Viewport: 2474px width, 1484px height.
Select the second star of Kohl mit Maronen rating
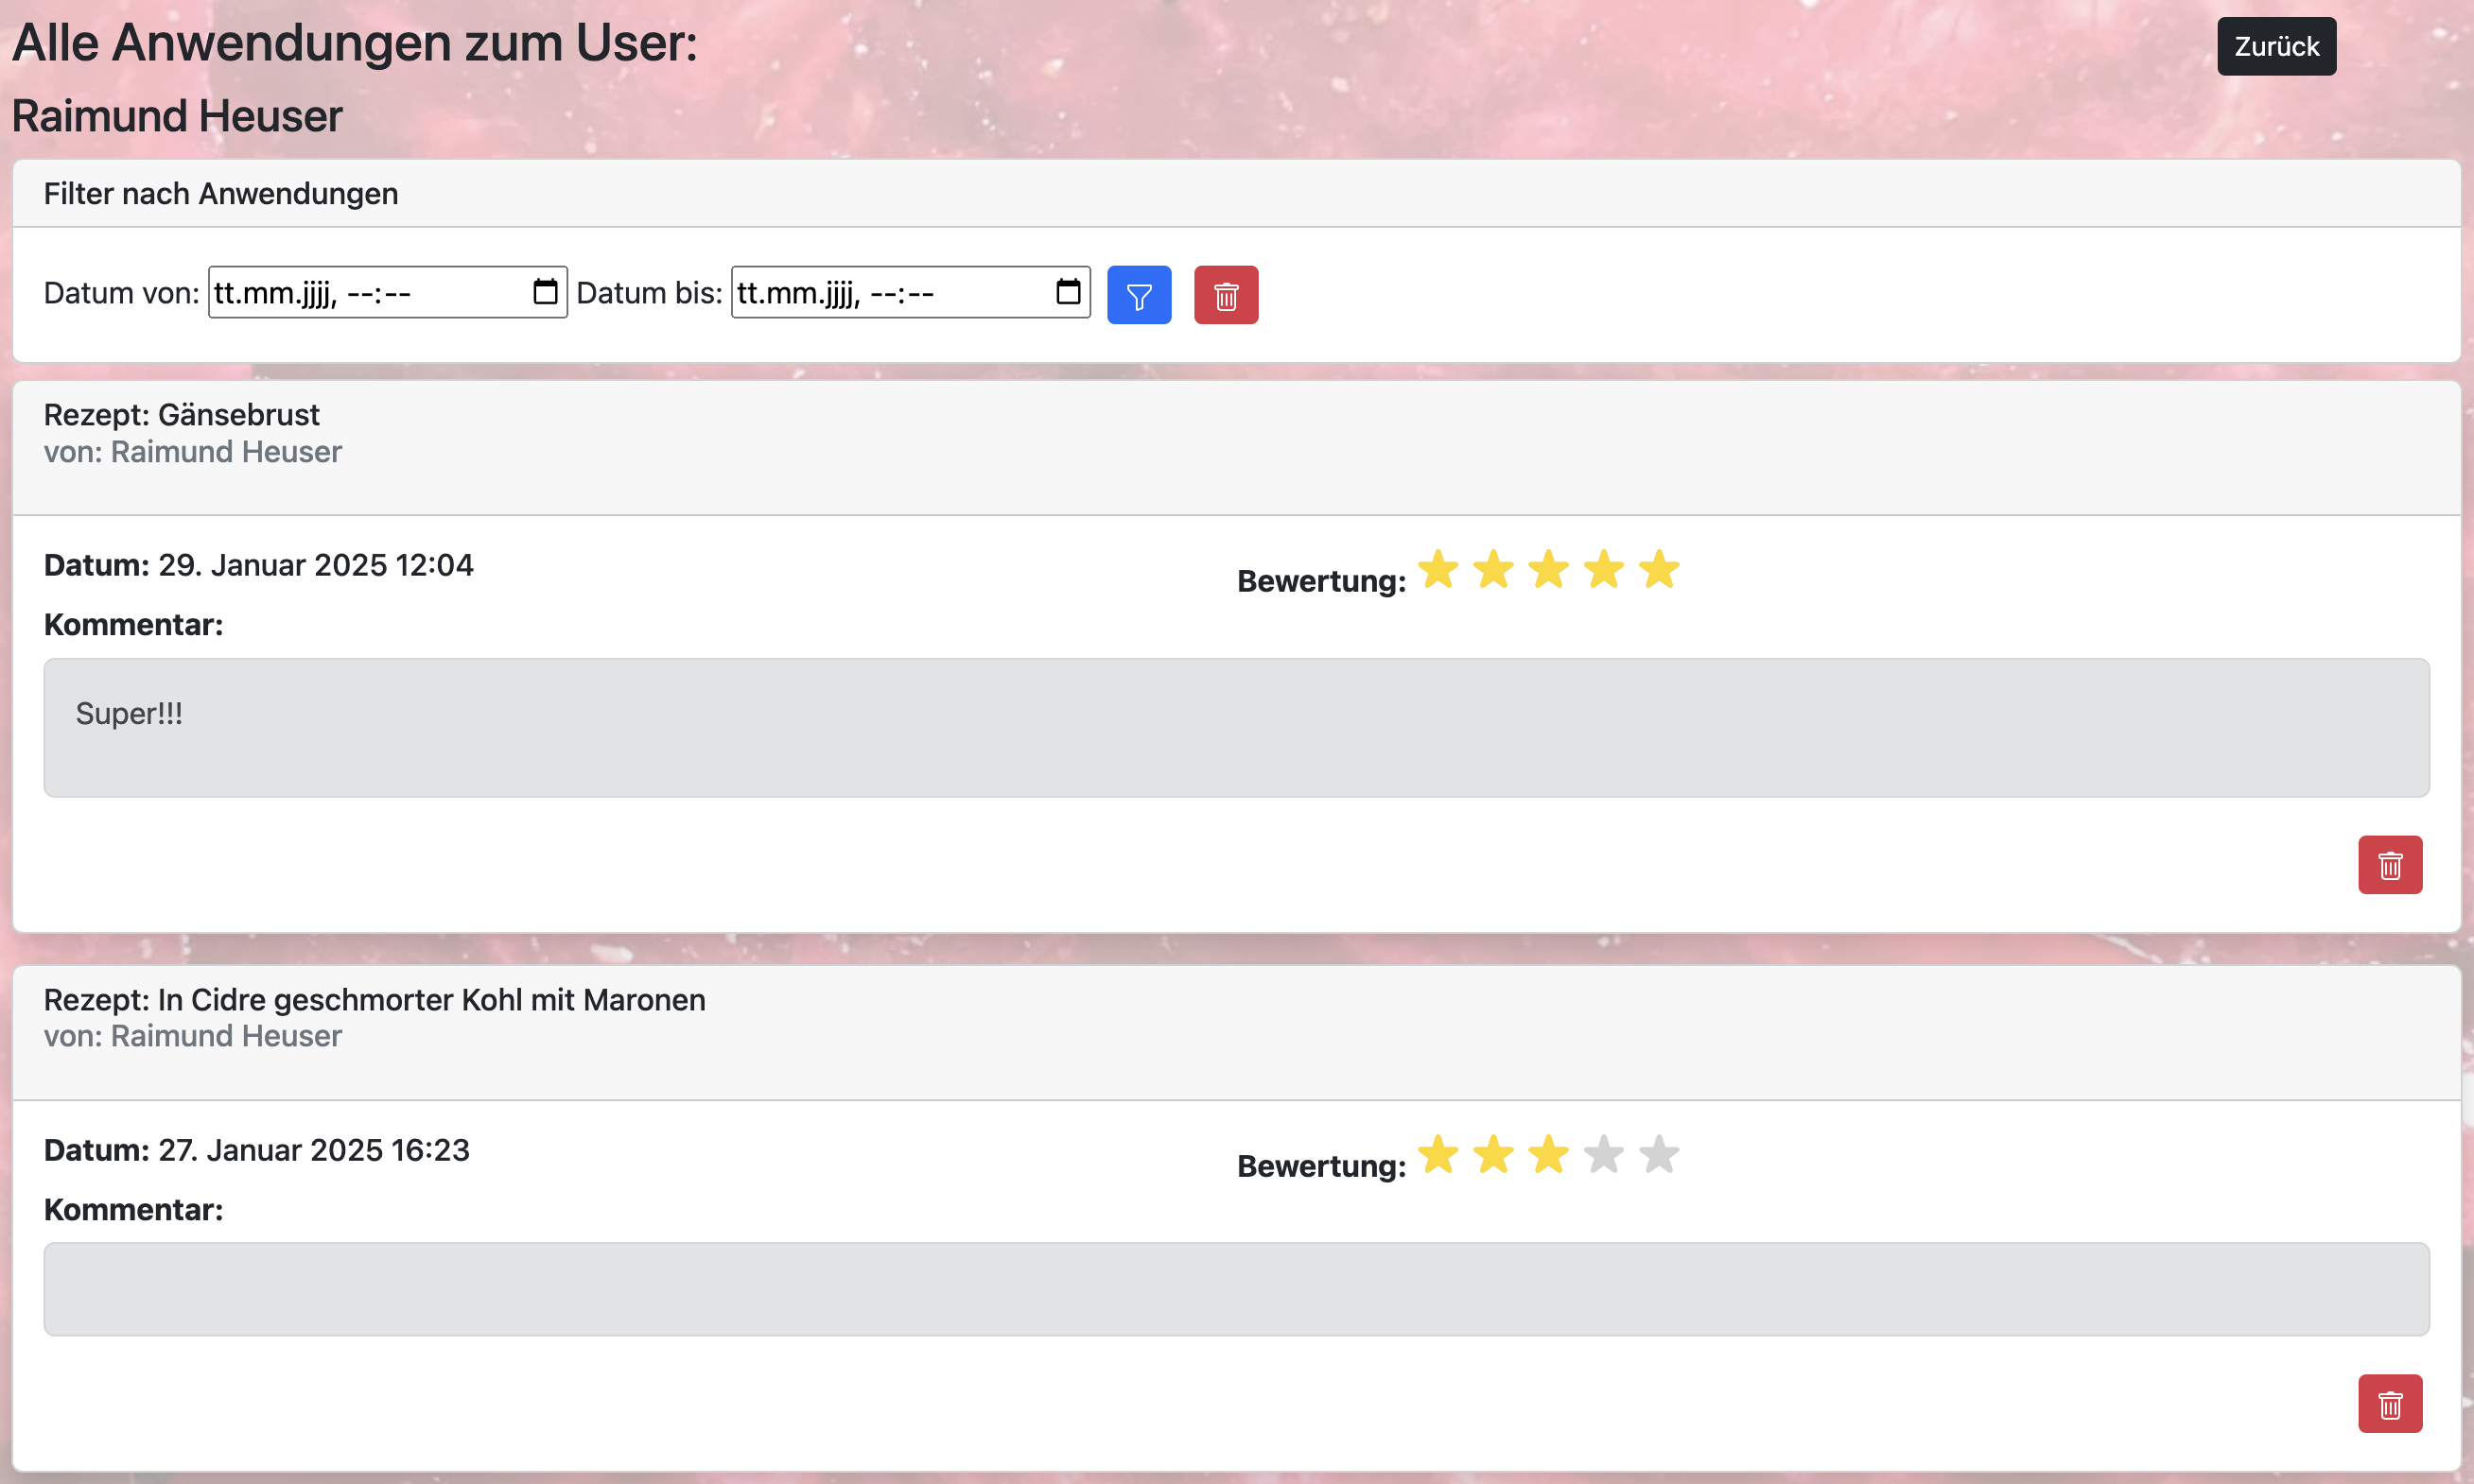click(x=1492, y=1154)
